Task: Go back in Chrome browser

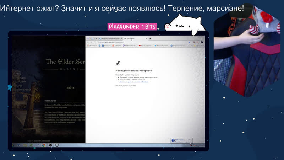Action: [88, 42]
